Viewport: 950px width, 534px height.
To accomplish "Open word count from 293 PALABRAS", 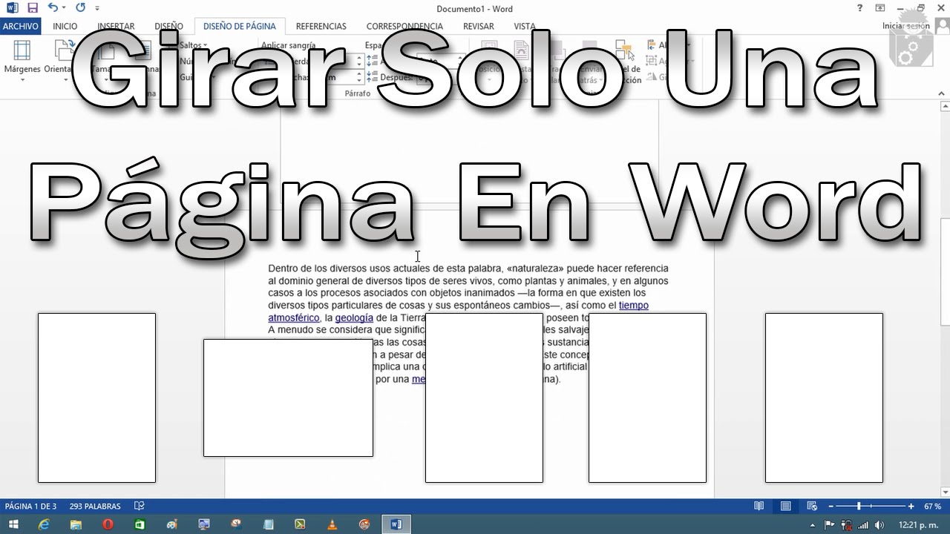I will tap(95, 507).
